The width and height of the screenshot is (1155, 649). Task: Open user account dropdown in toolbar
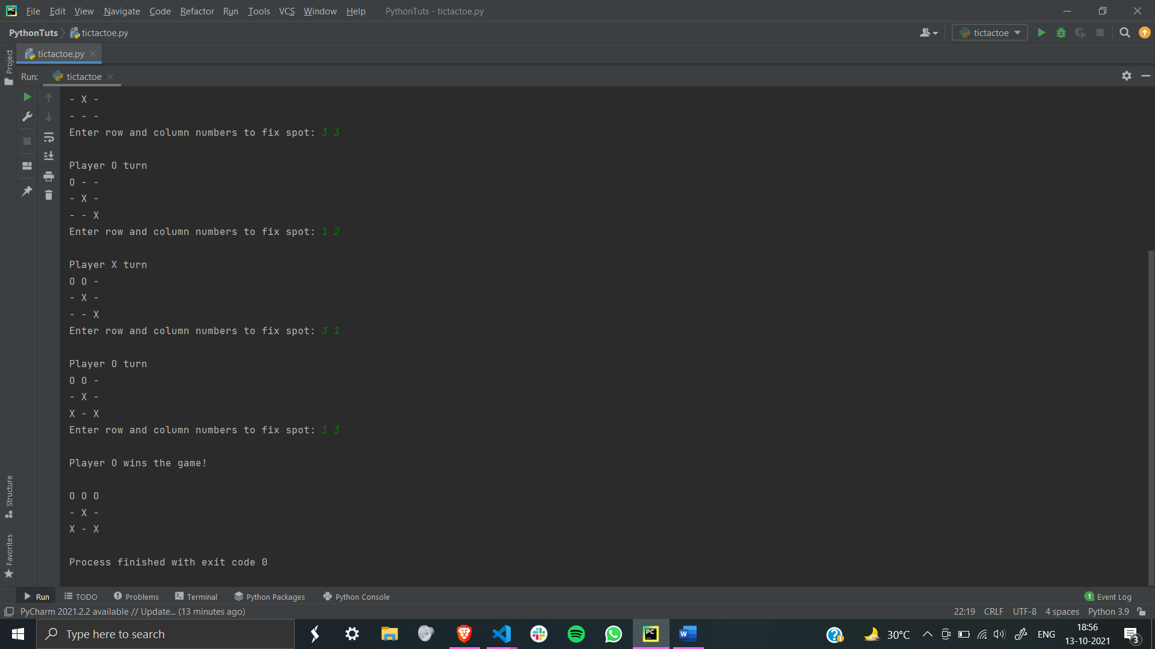(x=928, y=33)
